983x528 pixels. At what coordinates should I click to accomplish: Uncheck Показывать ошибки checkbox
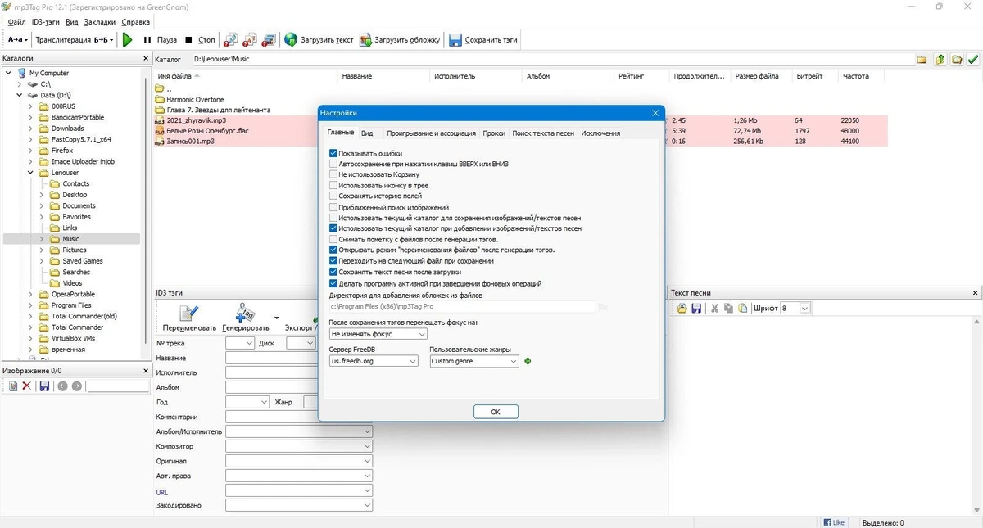click(x=333, y=153)
